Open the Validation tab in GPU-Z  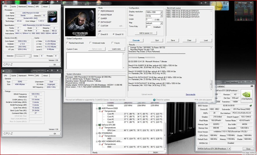(x=221, y=86)
